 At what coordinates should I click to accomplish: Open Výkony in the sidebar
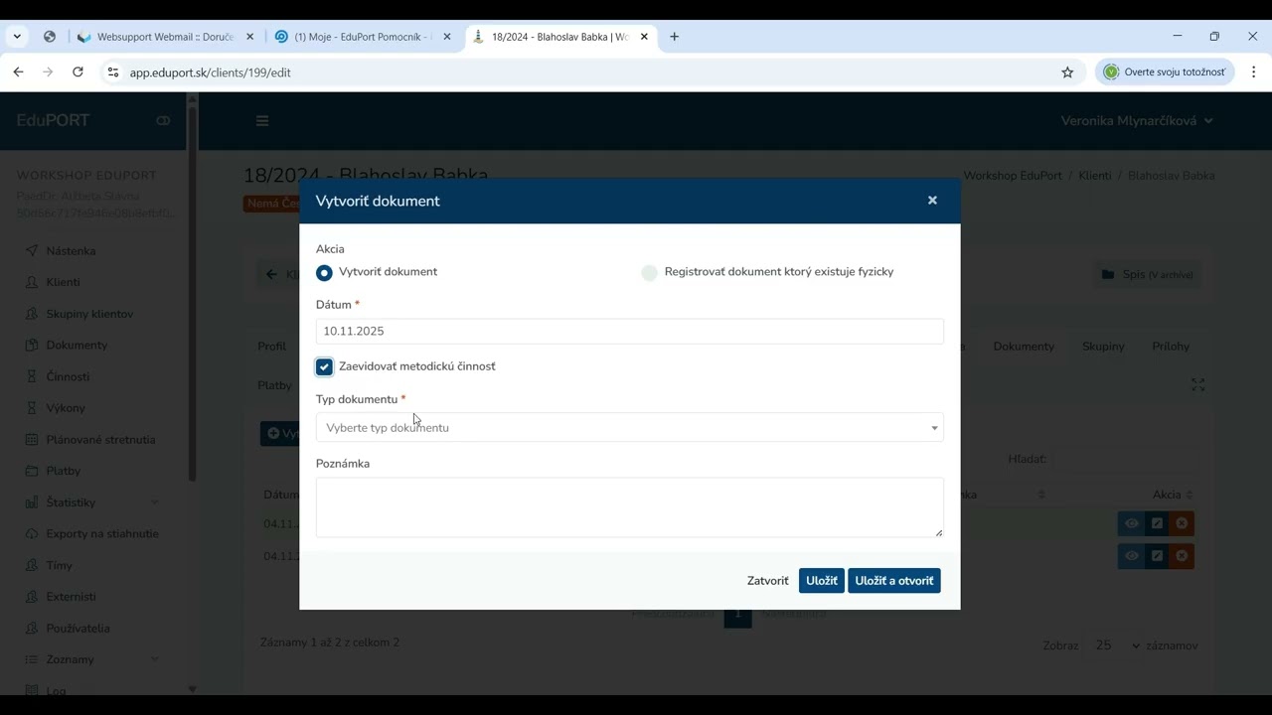[x=66, y=408]
